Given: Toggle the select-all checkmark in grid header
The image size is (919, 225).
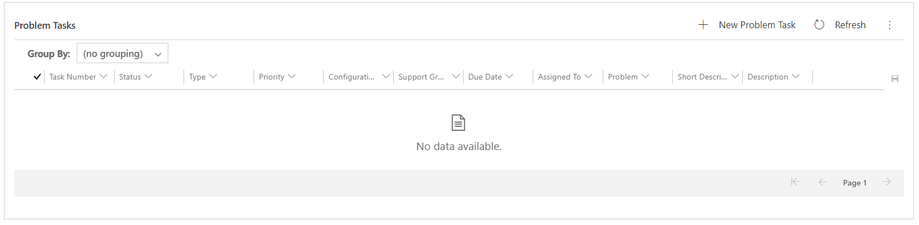Looking at the screenshot, I should point(37,77).
